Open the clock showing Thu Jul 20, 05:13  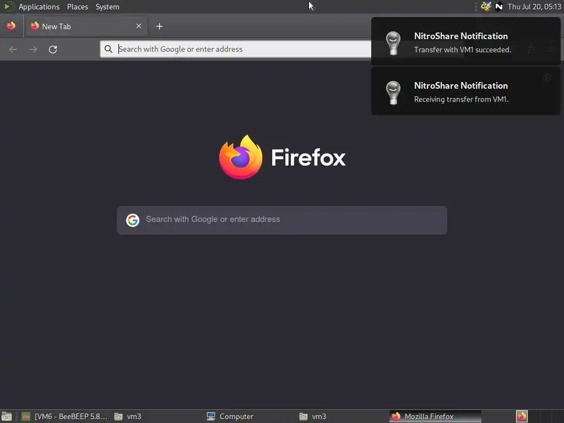tap(534, 7)
